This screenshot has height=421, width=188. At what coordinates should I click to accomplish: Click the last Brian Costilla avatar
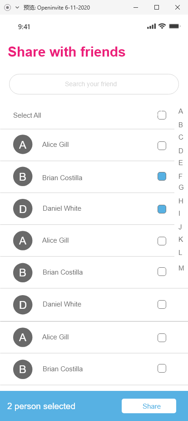pos(23,369)
